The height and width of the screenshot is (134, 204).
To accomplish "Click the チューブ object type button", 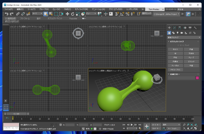I will (x=191, y=57).
